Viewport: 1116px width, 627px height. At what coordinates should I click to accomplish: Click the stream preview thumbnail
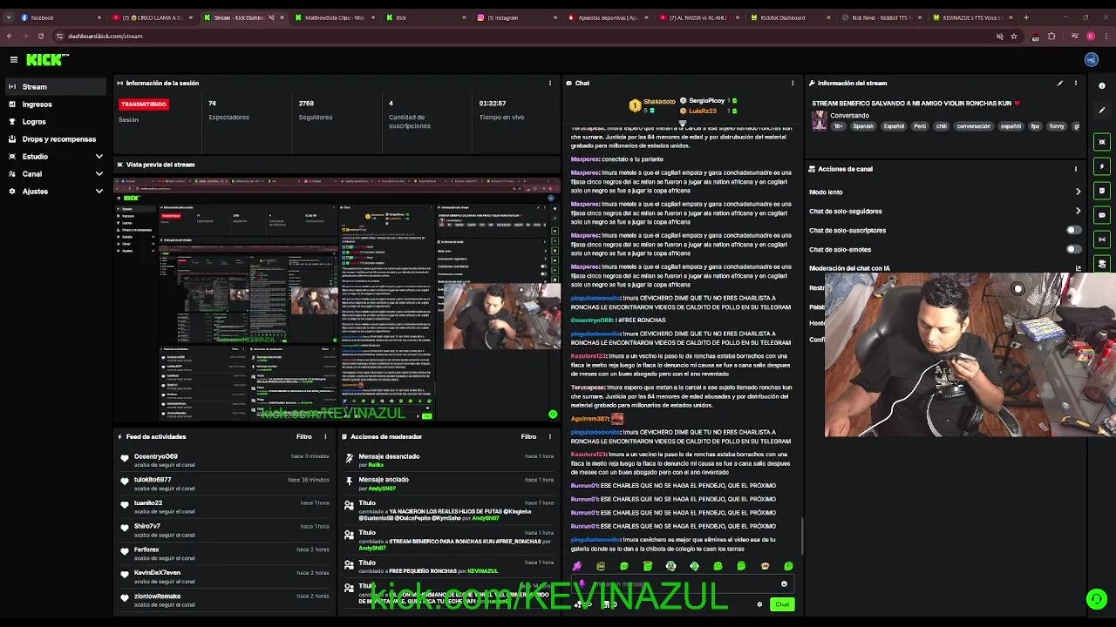(337, 299)
